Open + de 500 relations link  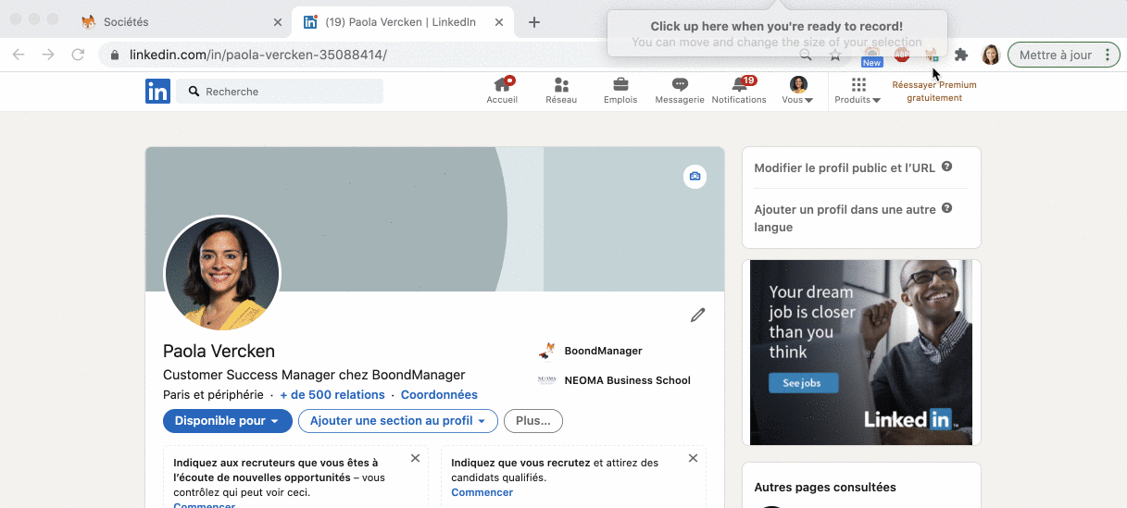332,395
